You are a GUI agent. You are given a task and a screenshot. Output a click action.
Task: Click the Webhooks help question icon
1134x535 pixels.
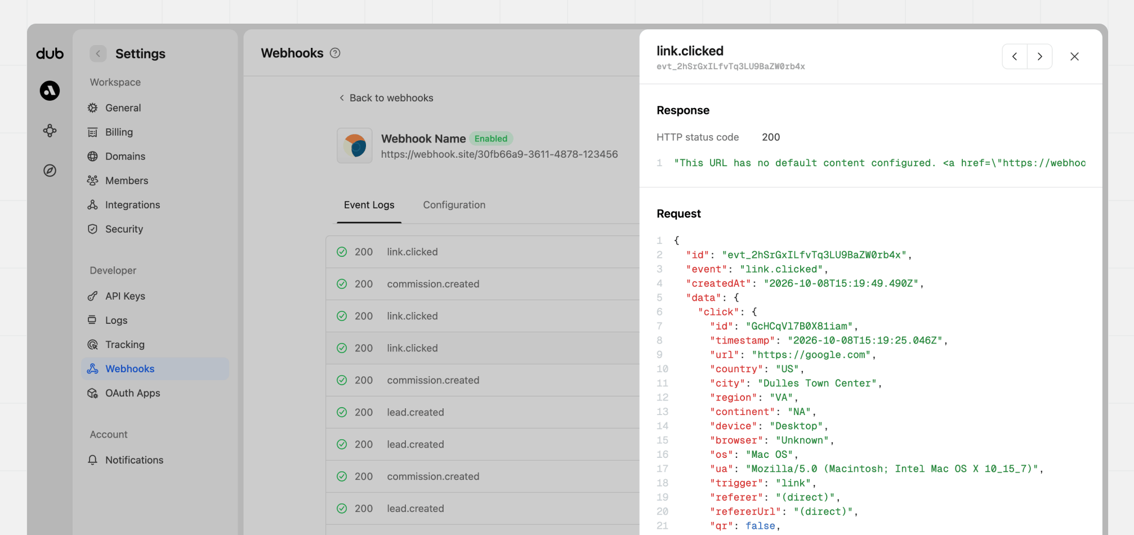(x=335, y=53)
